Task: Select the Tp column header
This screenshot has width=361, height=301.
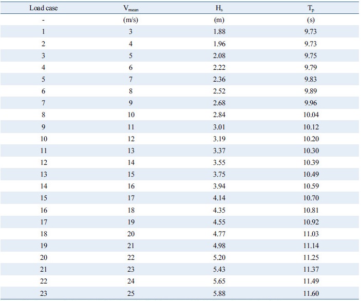Action: click(x=310, y=8)
